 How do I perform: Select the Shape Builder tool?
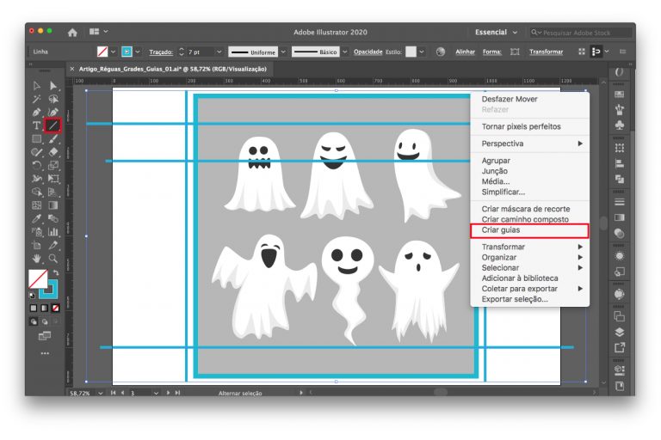[37, 192]
